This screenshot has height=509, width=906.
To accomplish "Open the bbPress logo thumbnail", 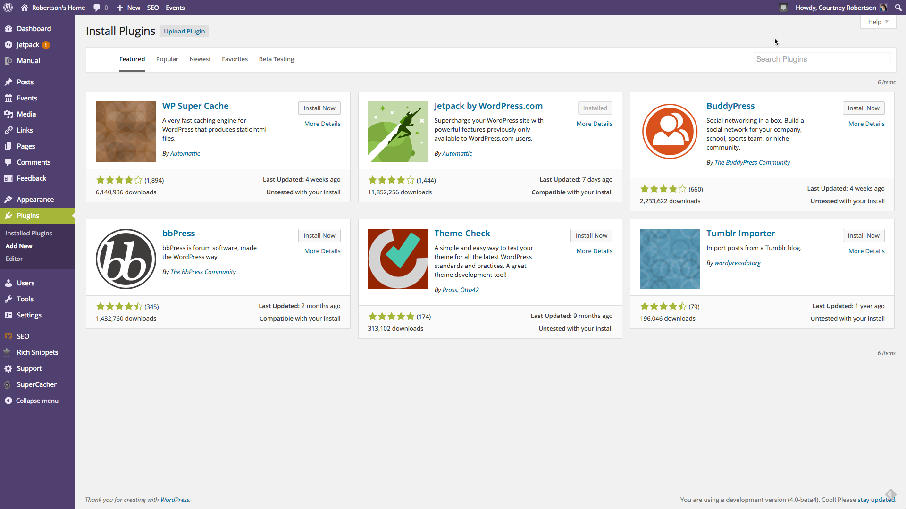I will 126,259.
